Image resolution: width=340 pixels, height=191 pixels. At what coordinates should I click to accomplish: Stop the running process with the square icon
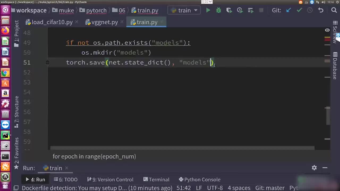point(261,10)
